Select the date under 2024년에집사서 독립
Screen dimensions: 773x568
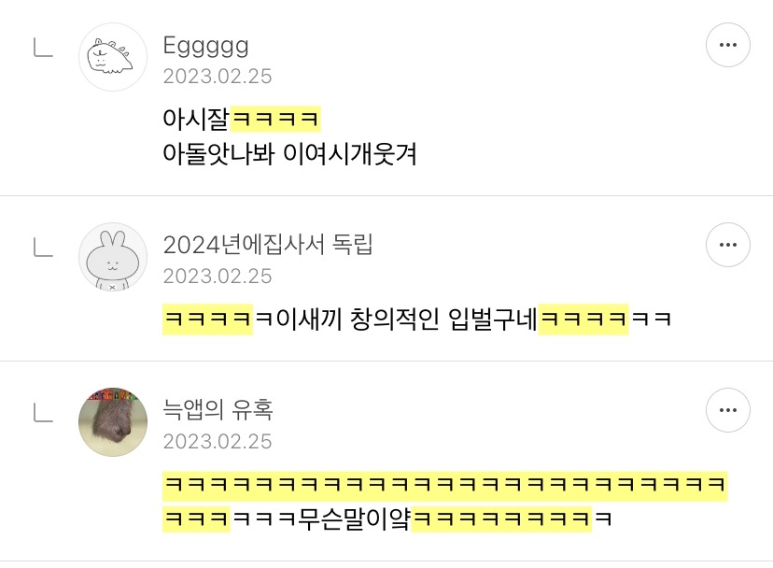pos(218,277)
